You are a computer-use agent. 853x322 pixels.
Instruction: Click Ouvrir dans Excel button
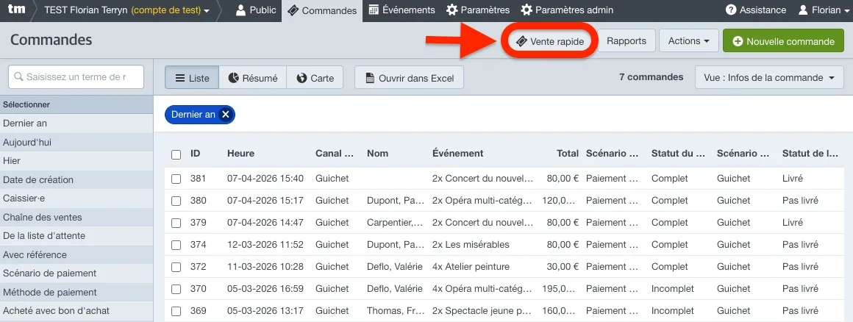[409, 78]
